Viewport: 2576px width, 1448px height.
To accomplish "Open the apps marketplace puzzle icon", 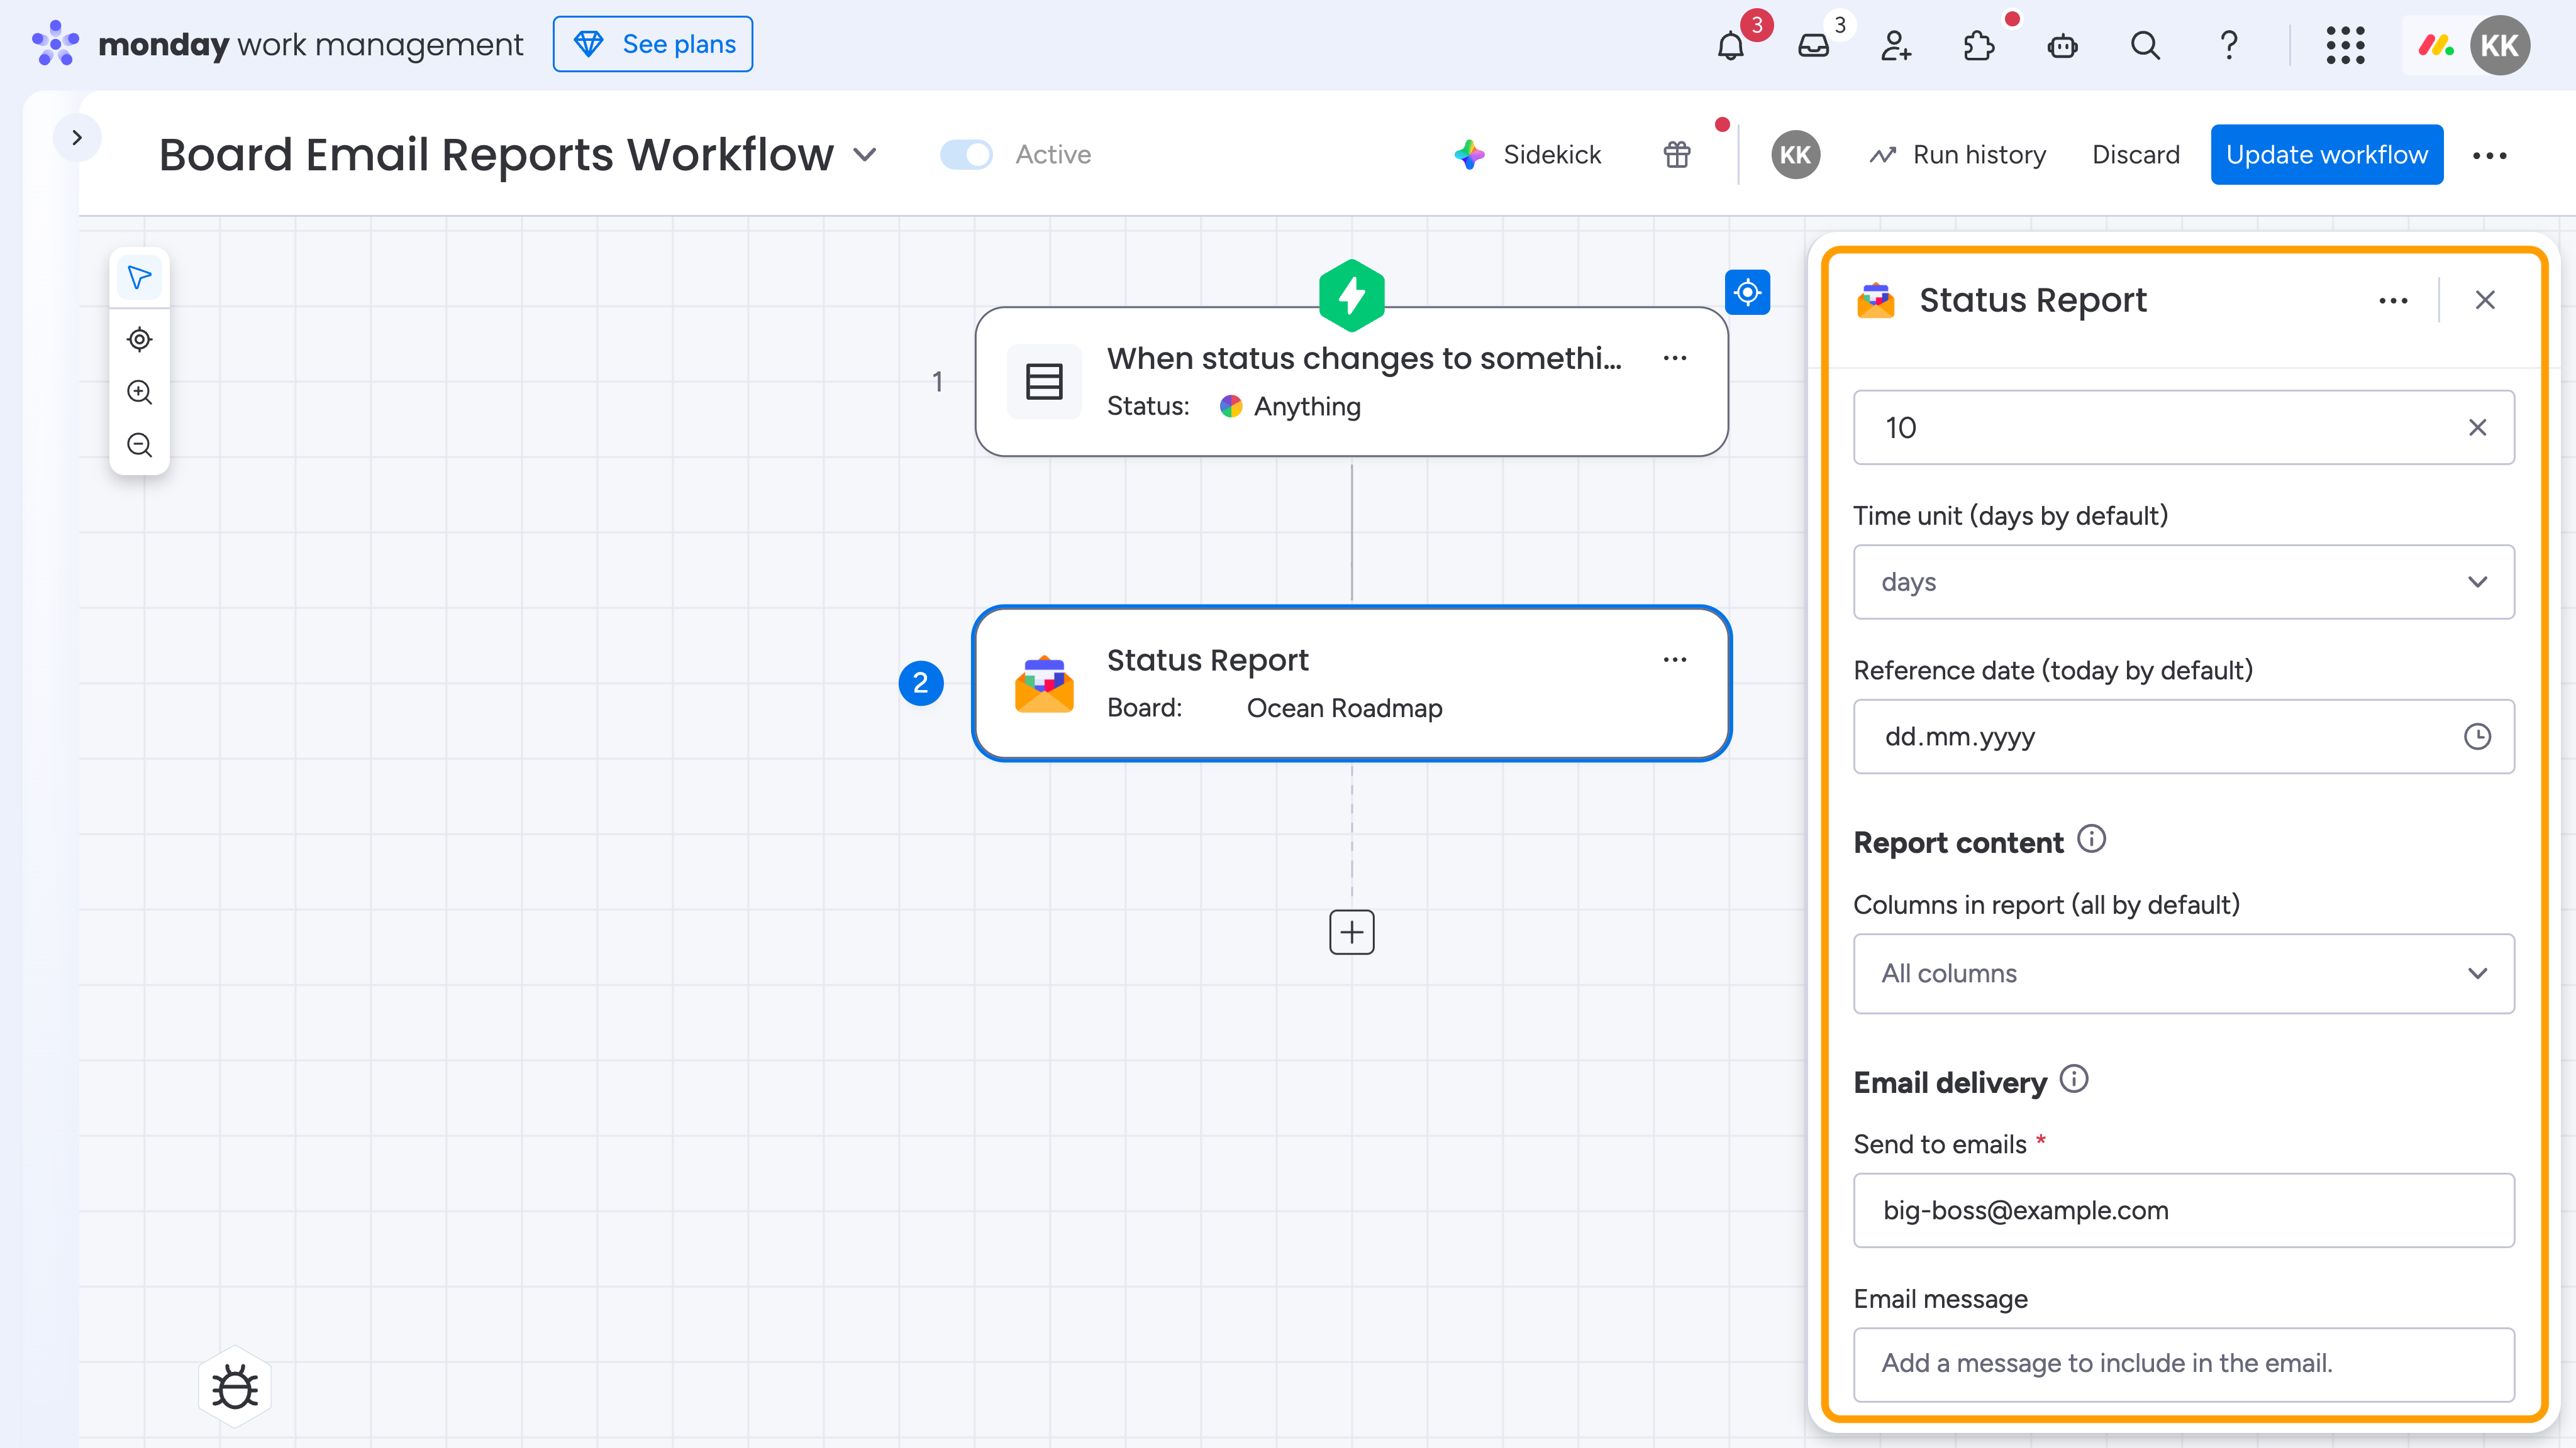I will click(x=1978, y=46).
